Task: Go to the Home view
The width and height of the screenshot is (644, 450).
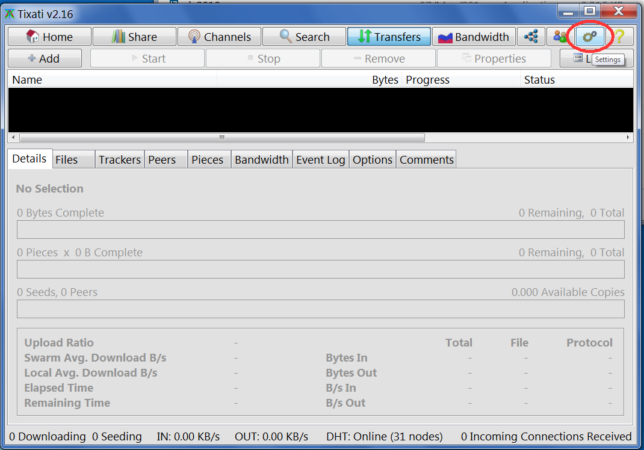Action: 50,37
